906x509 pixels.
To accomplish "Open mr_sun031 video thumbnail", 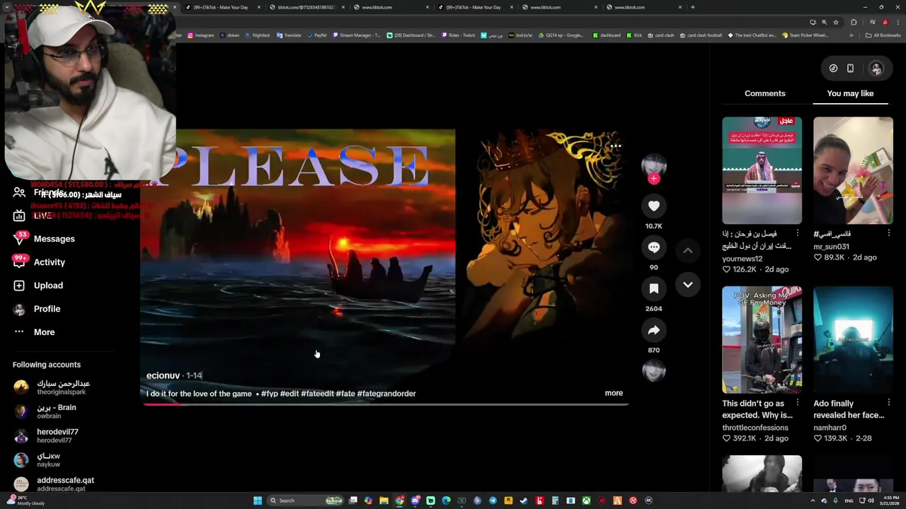I will [x=853, y=170].
